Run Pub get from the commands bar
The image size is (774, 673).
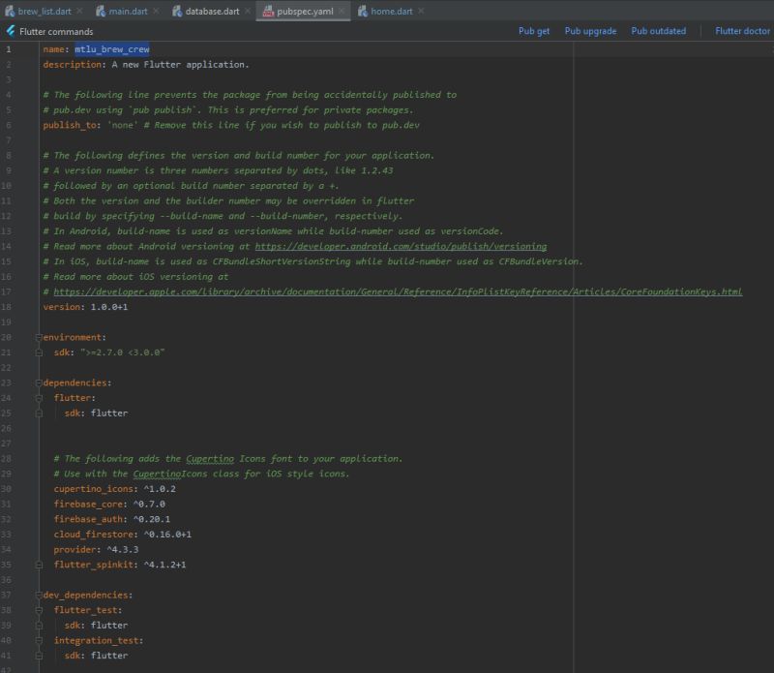click(x=533, y=30)
